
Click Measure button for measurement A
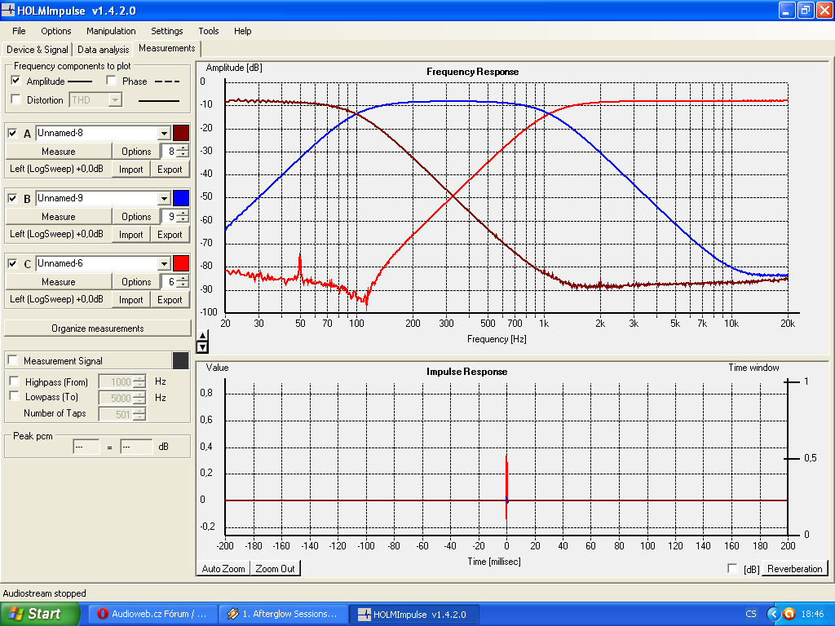pyautogui.click(x=59, y=151)
